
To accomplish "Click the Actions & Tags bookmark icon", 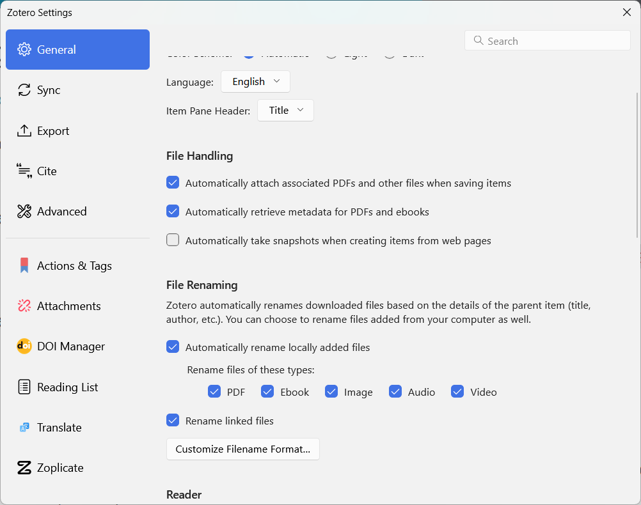I will point(24,266).
